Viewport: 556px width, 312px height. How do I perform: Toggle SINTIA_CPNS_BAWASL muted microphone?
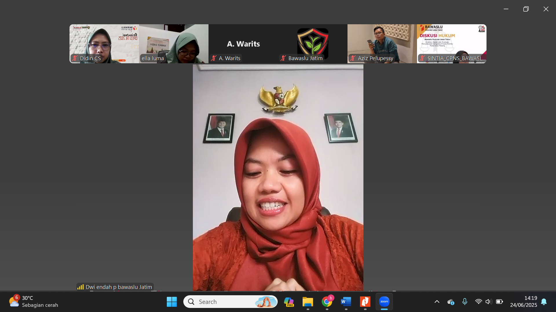click(x=422, y=58)
